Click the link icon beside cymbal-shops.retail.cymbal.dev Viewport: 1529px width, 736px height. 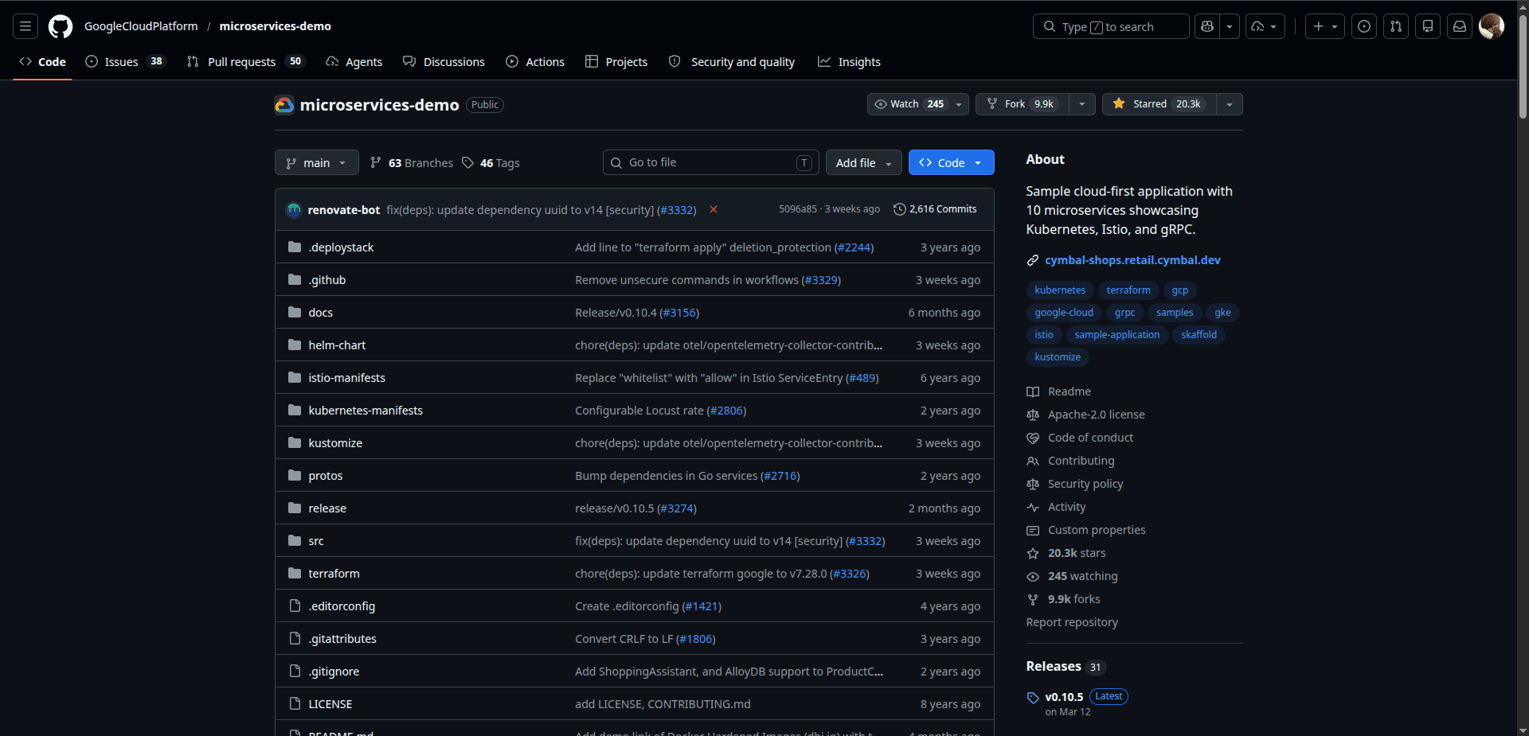click(1033, 260)
